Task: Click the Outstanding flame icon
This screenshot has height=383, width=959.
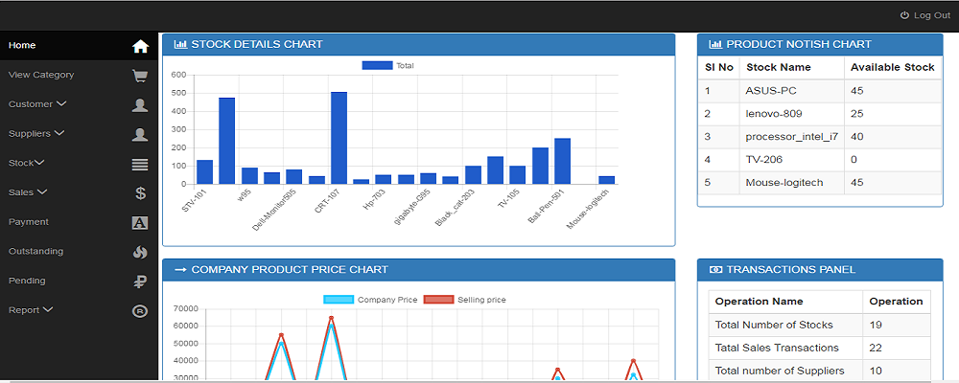Action: tap(140, 253)
